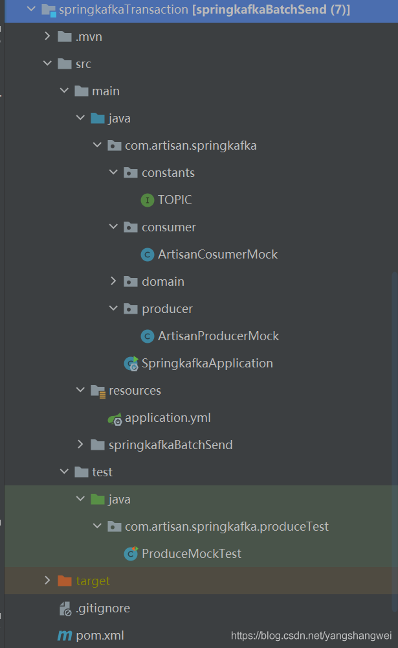Click the pom.xml Maven icon
Screen dimensions: 398x648
coord(65,636)
